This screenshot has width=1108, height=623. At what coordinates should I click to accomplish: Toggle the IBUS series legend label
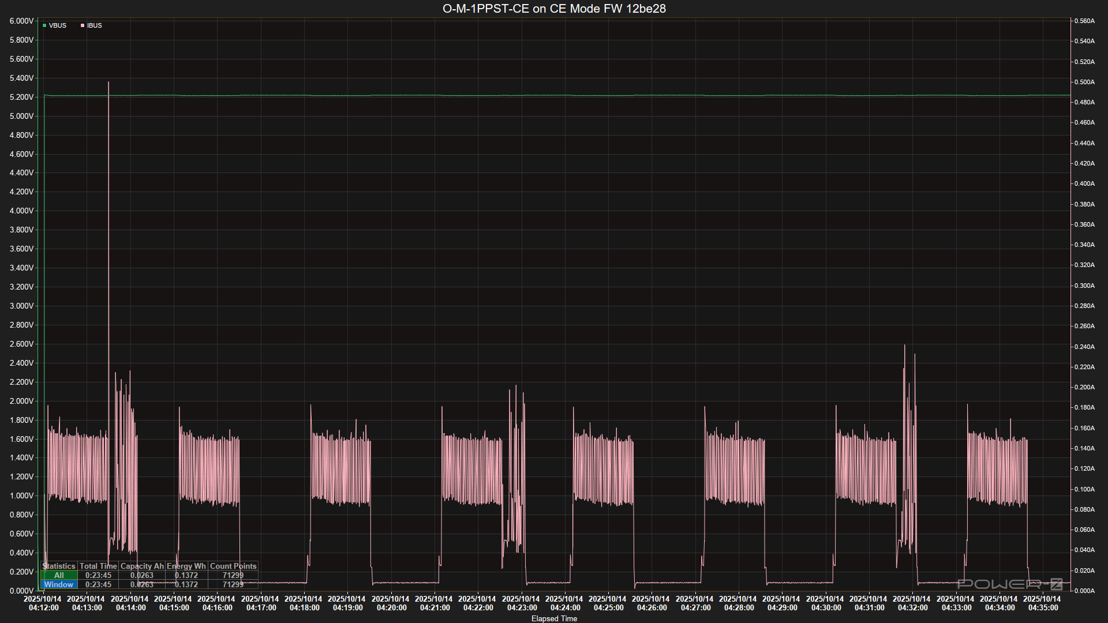click(x=95, y=25)
